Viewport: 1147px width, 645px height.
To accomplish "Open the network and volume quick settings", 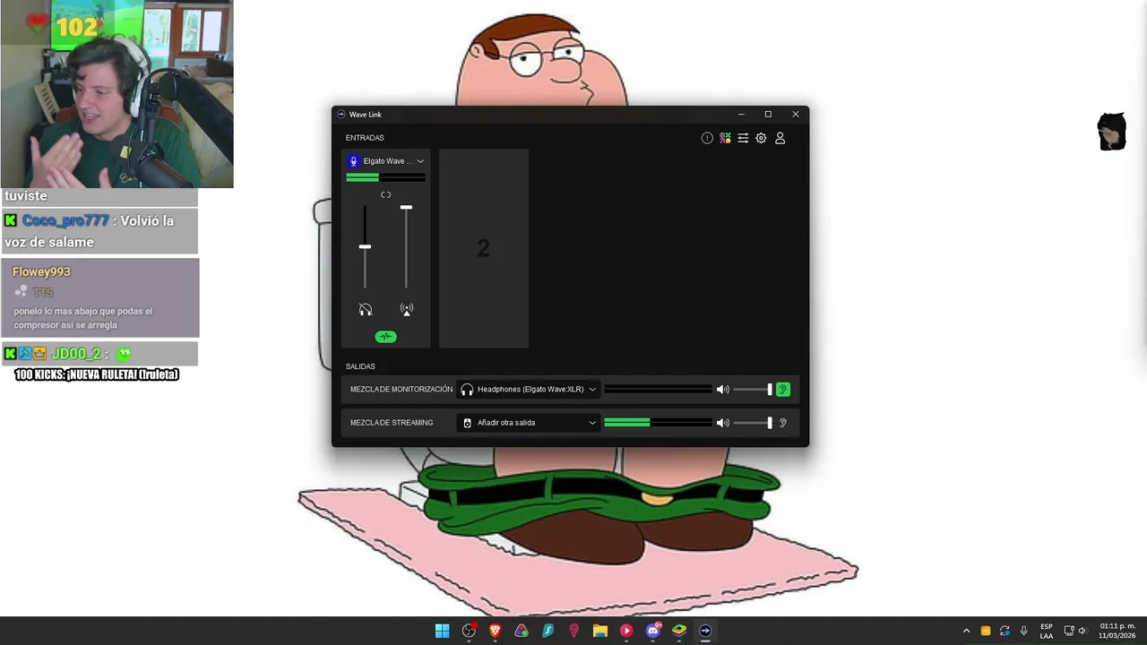I will coord(1074,631).
